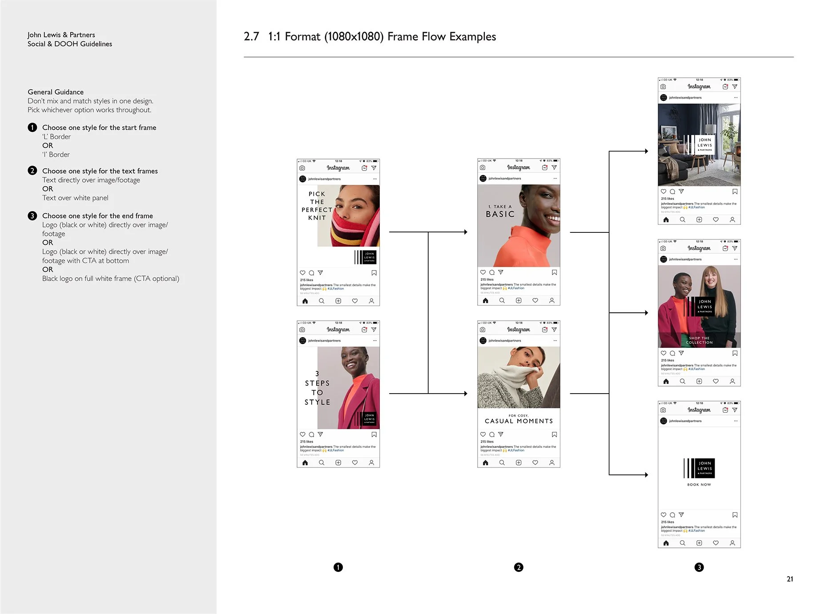The image size is (821, 614).
Task: Click '215 likes' under Take a Basic post
Action: pos(487,279)
